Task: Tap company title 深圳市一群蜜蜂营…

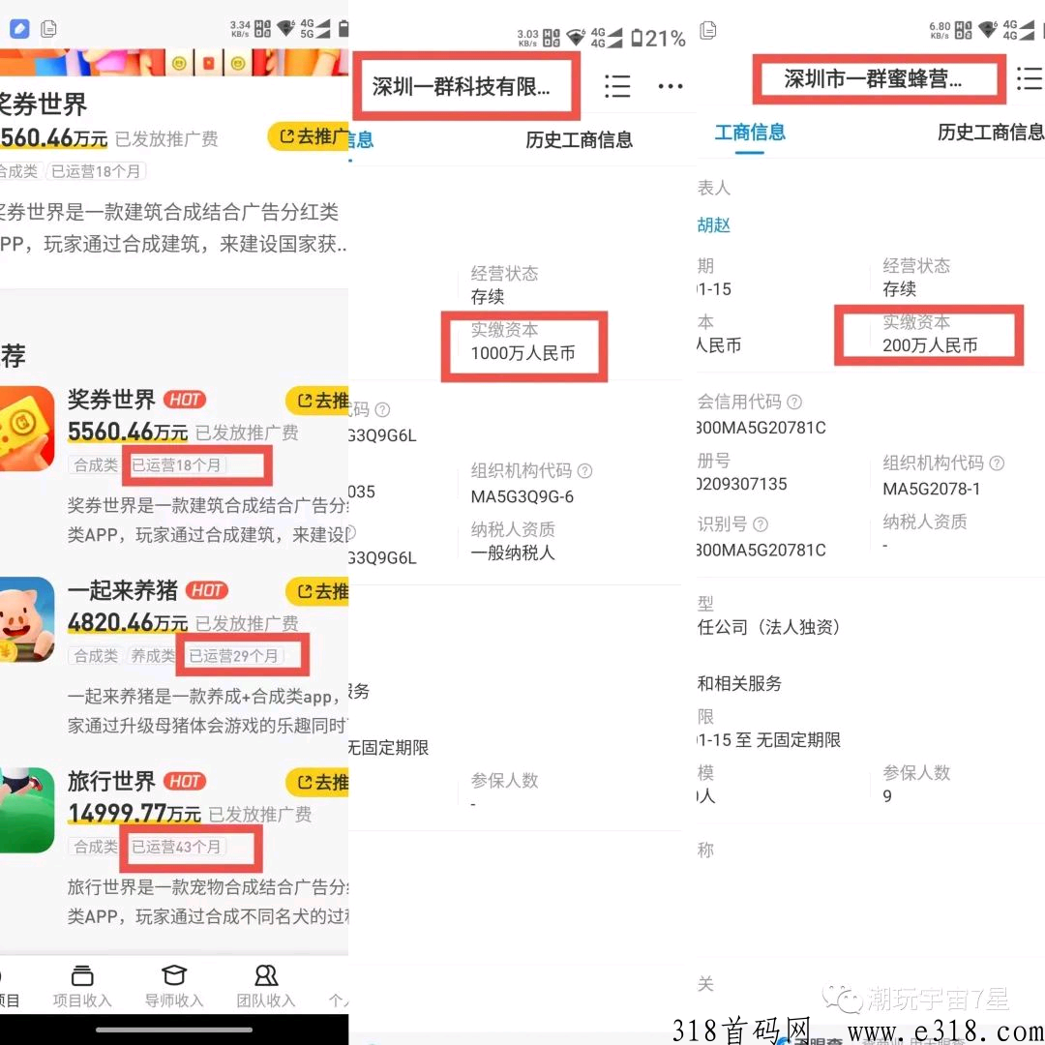Action: [873, 78]
